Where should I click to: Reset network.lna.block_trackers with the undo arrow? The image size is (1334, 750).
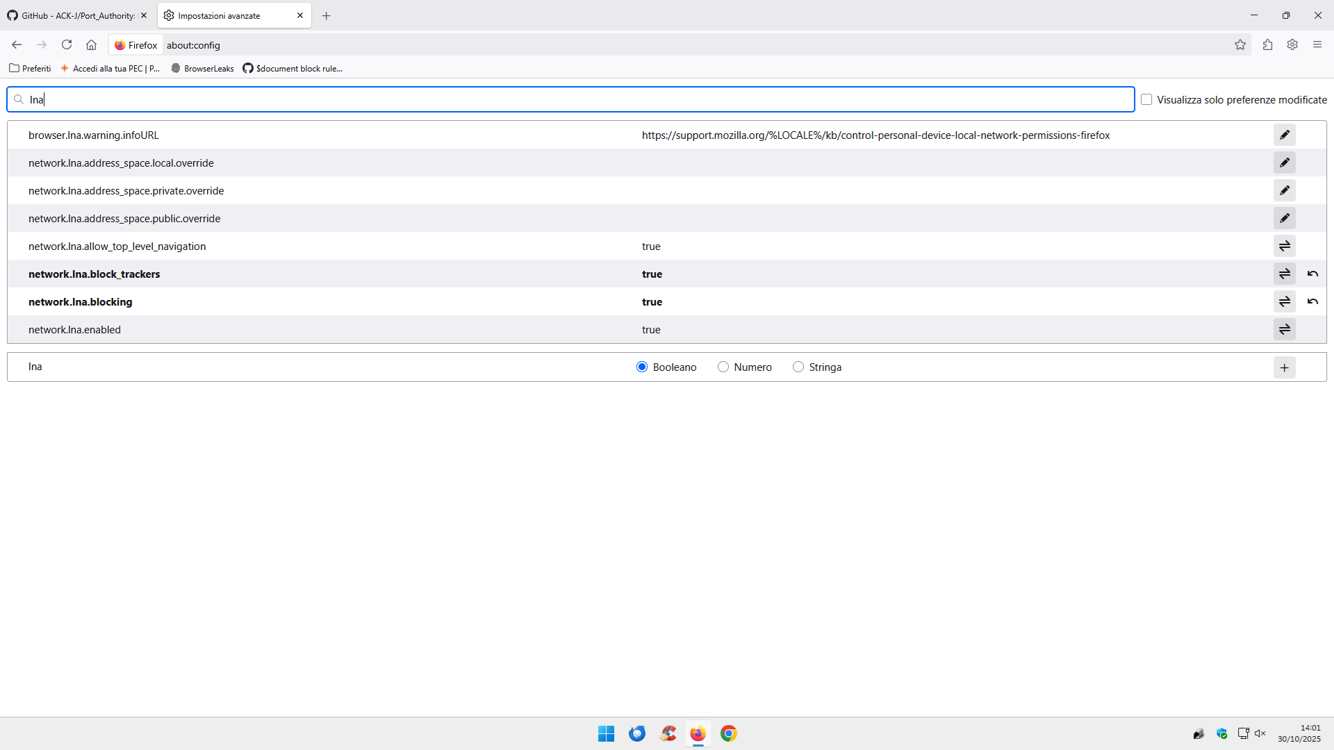coord(1312,274)
